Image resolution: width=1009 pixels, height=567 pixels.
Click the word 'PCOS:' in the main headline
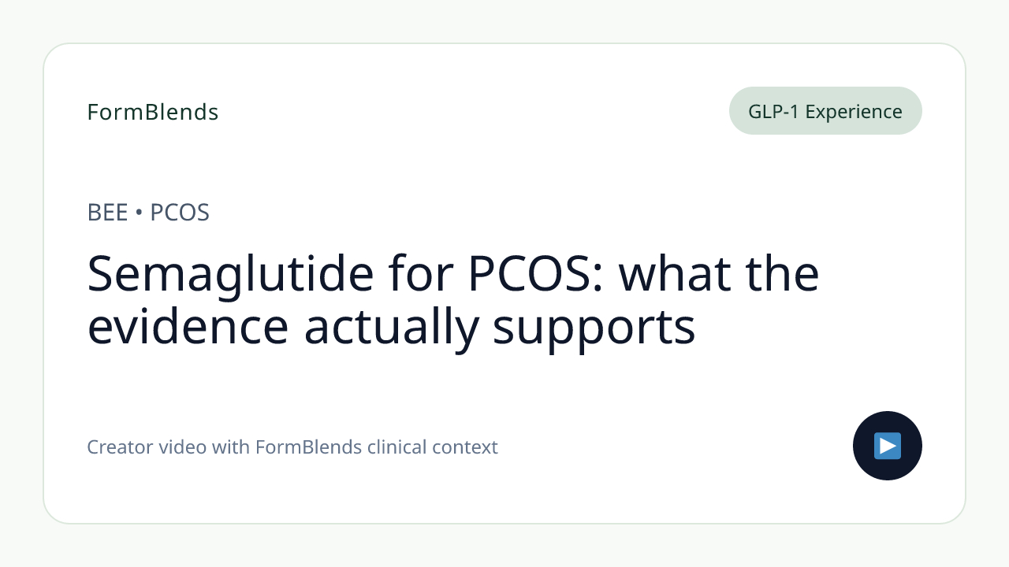pyautogui.click(x=536, y=274)
